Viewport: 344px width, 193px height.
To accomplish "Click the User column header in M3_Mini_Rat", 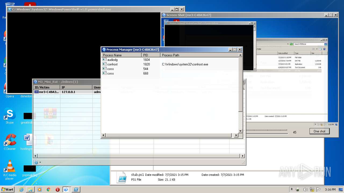I will pyautogui.click(x=97, y=87).
